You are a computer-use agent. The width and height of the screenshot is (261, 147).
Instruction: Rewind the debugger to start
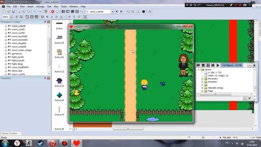198,65
